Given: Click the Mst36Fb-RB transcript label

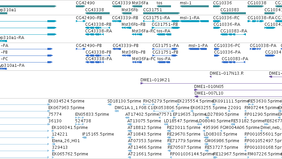Looking at the screenshot, I should [x=134, y=24].
